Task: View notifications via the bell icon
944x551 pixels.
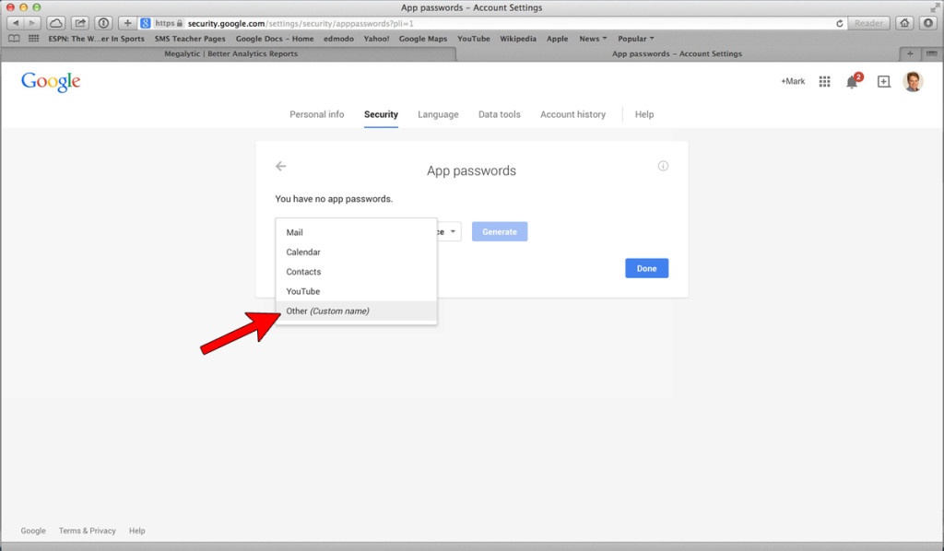Action: click(x=852, y=81)
